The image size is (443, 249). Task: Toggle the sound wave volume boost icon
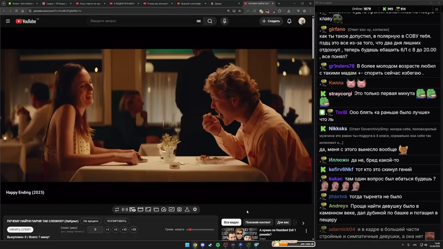pyautogui.click(x=125, y=209)
